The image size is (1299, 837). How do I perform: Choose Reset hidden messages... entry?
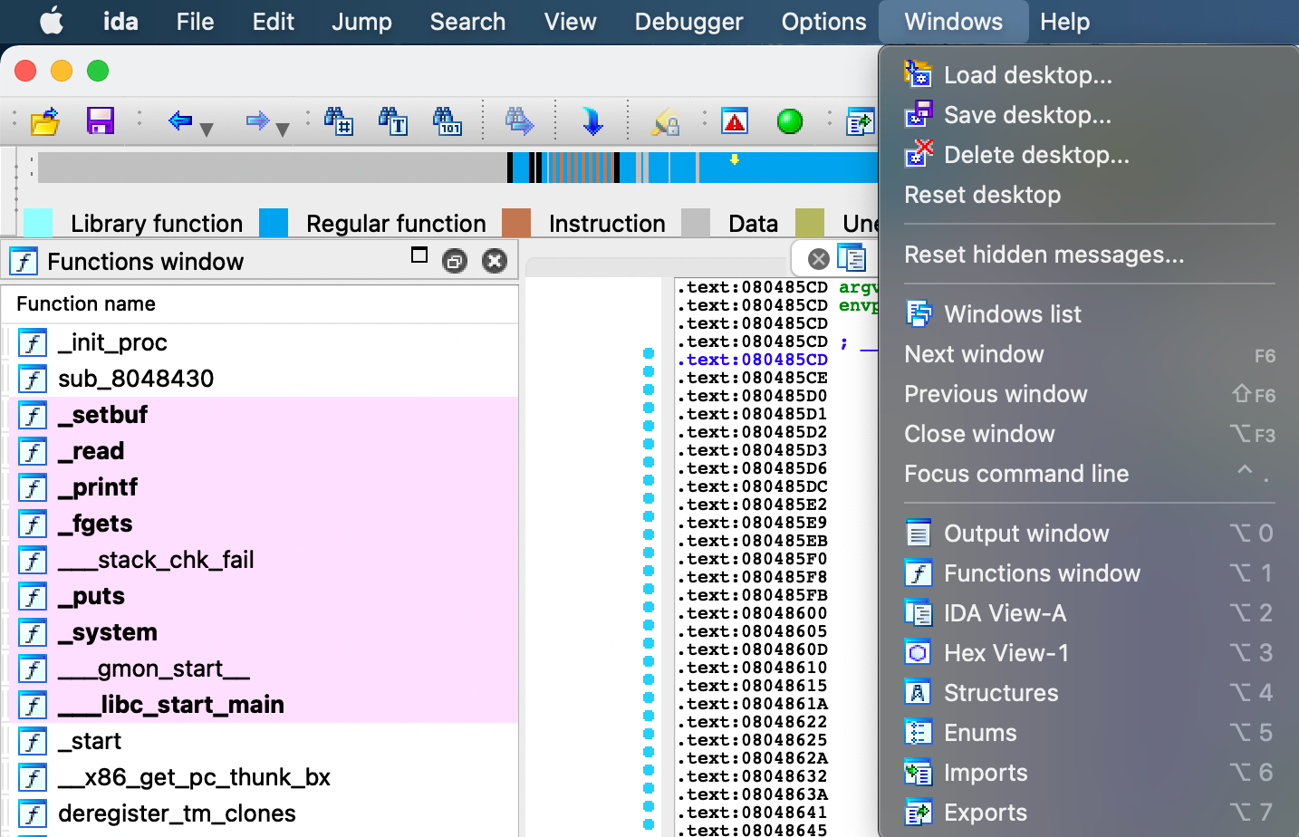pos(1090,255)
